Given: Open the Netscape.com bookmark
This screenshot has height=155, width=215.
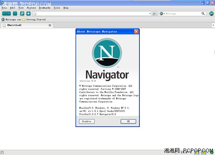Looking at the screenshot, I should [x=11, y=19].
